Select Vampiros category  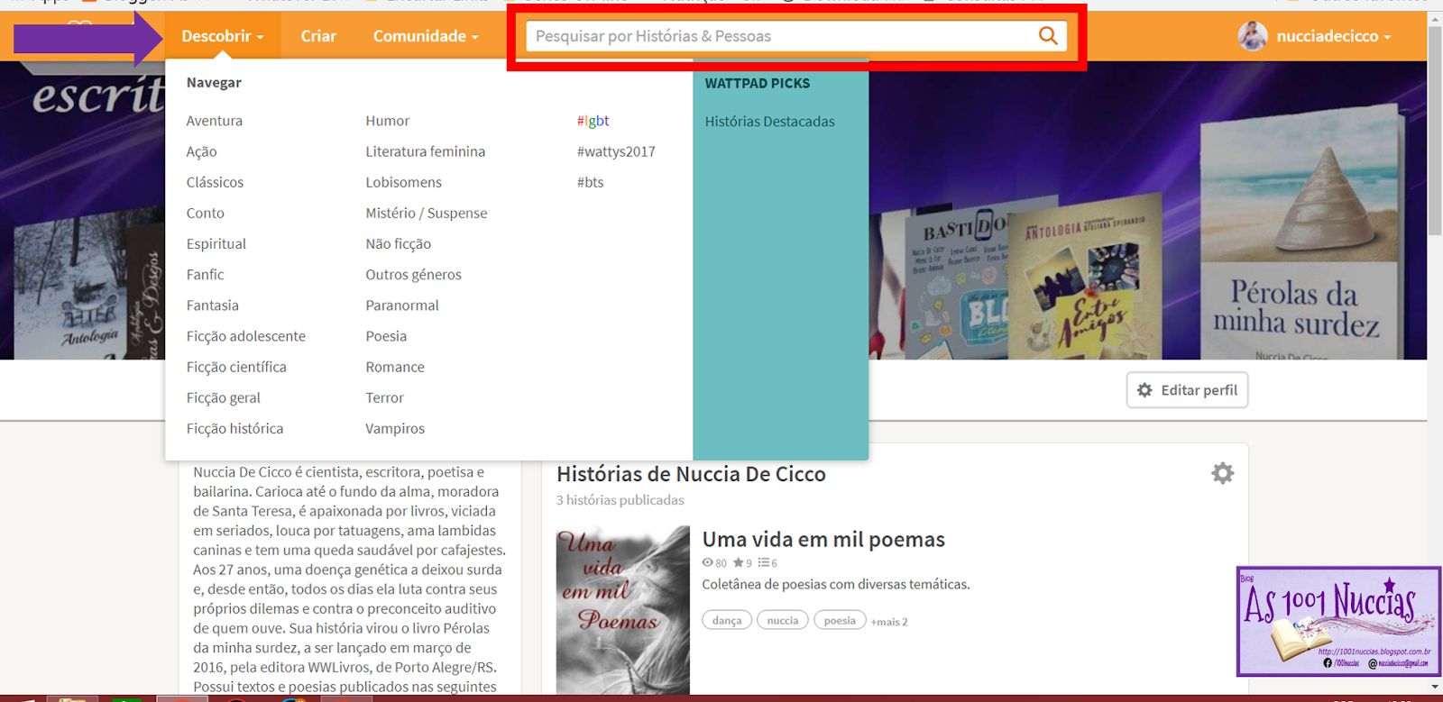pos(394,428)
